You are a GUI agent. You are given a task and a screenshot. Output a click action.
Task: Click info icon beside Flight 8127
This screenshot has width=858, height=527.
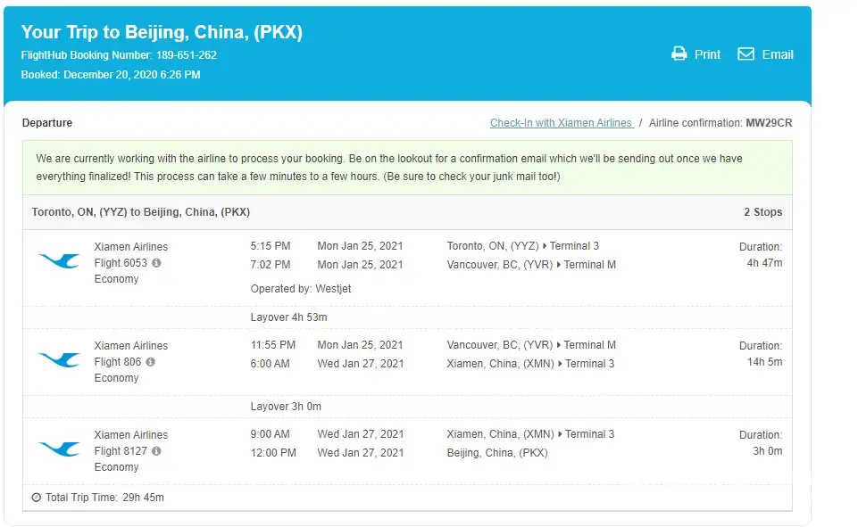(156, 451)
